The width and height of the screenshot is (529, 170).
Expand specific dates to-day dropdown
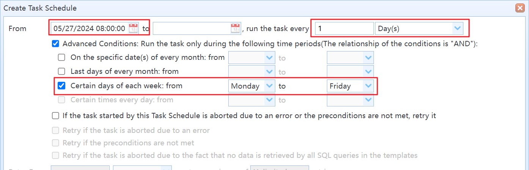[x=368, y=58]
